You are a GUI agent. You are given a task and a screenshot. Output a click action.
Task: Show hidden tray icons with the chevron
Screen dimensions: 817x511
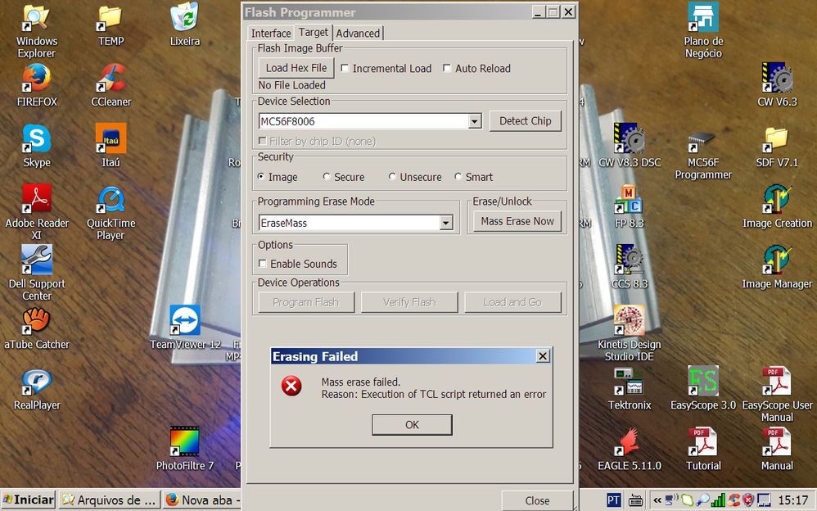(657, 500)
